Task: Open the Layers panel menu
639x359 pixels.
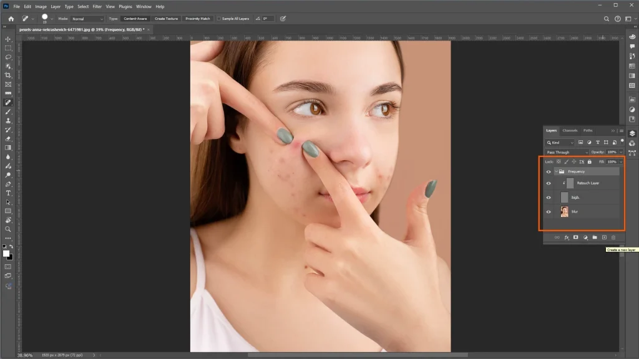Action: tap(622, 131)
